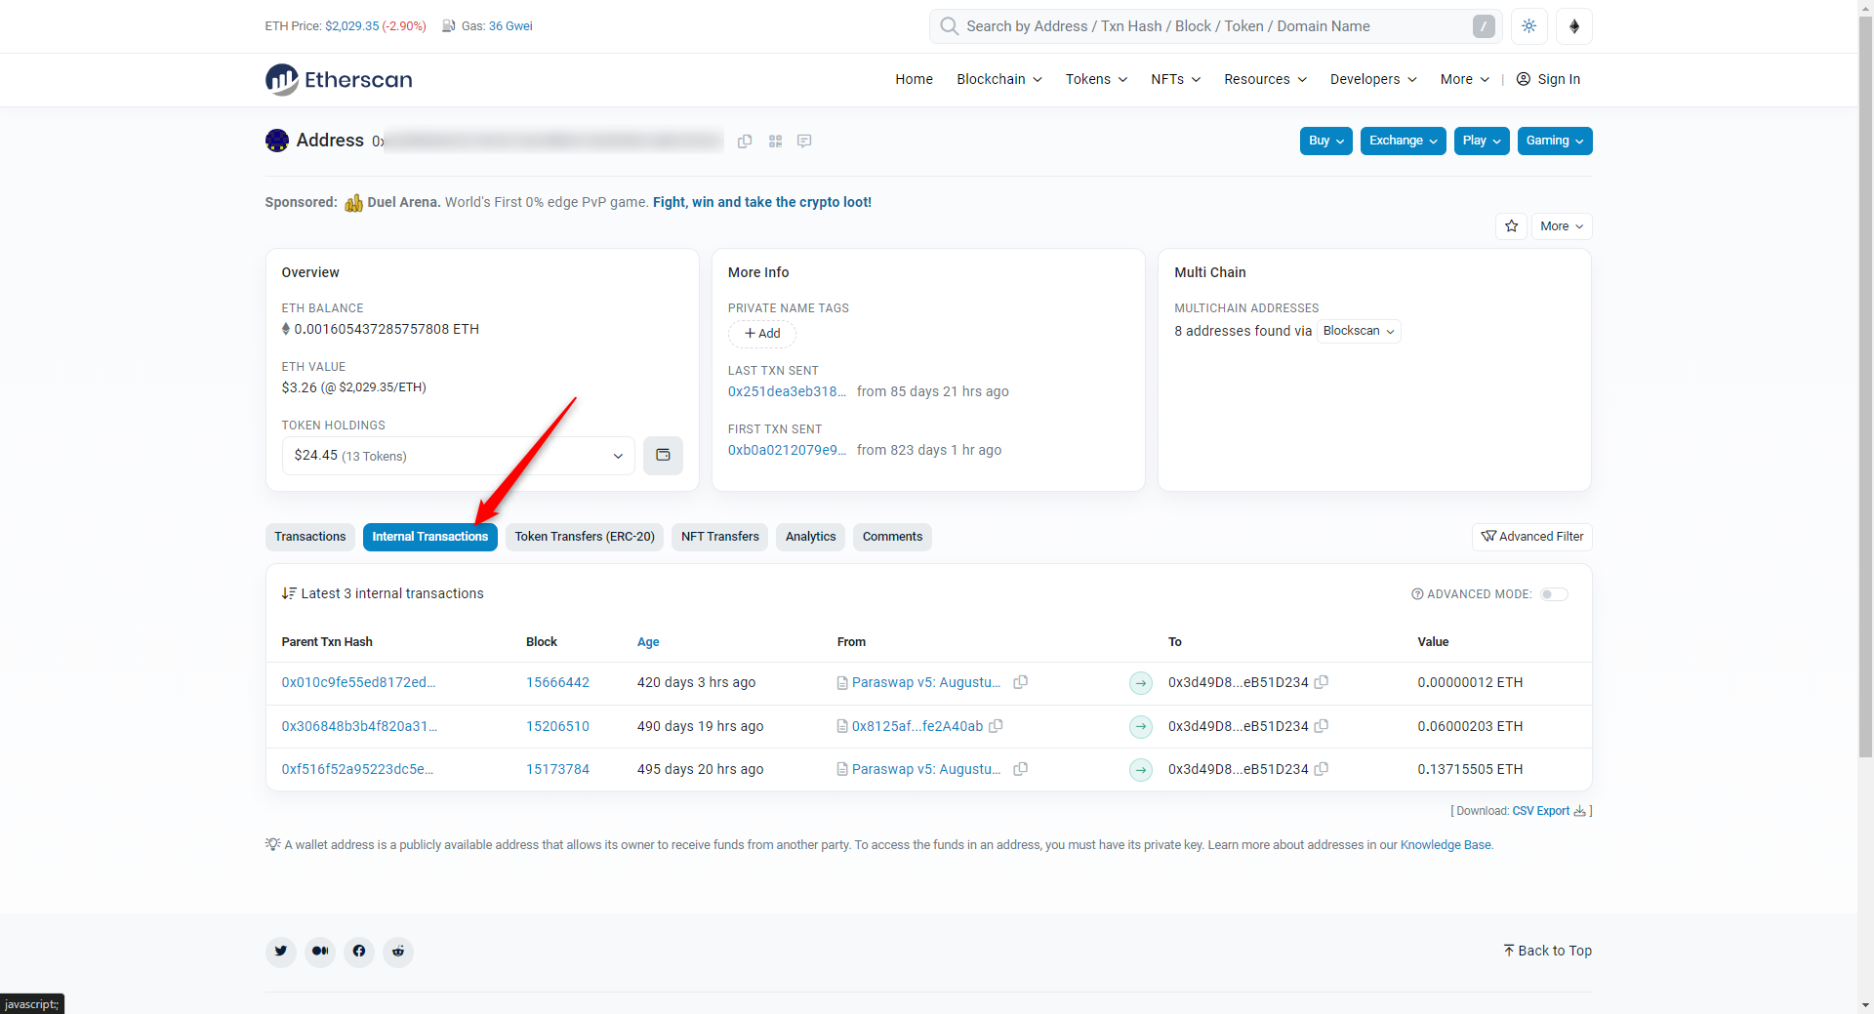Viewport: 1874px width, 1014px height.
Task: Expand the Buy dropdown button
Action: tap(1325, 142)
